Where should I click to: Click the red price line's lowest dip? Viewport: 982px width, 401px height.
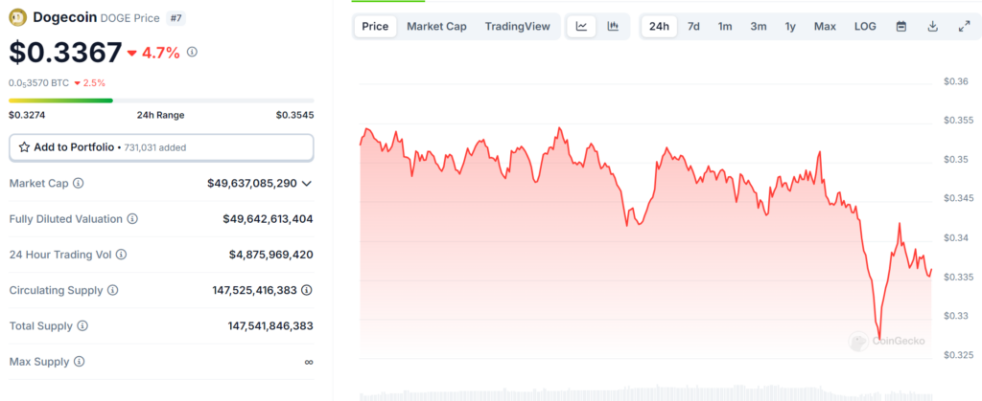click(879, 338)
